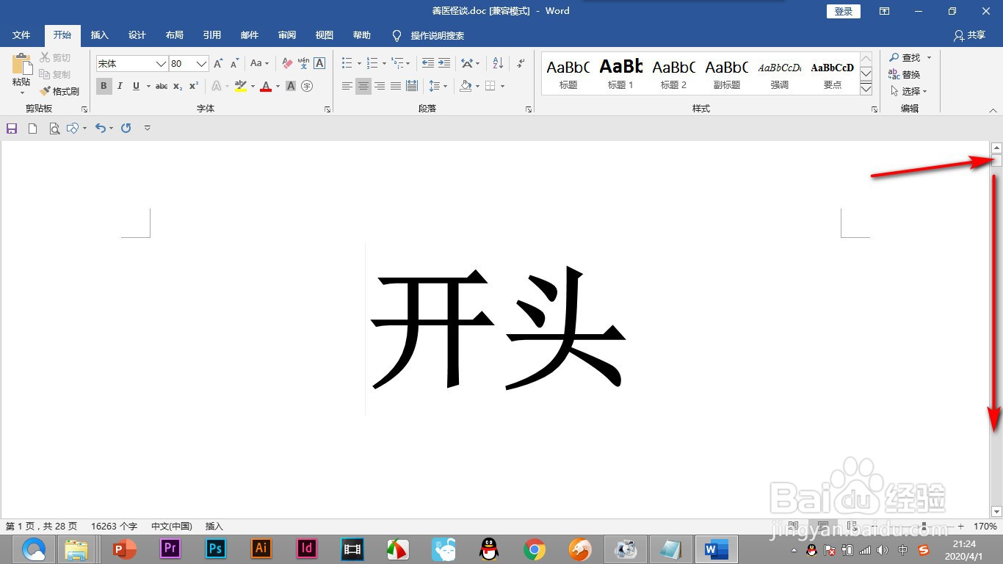Screen dimensions: 1003x564
Task: Open the 文件 (File) tab
Action: point(21,35)
